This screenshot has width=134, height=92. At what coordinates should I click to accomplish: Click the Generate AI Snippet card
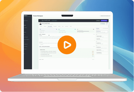pos(102,36)
